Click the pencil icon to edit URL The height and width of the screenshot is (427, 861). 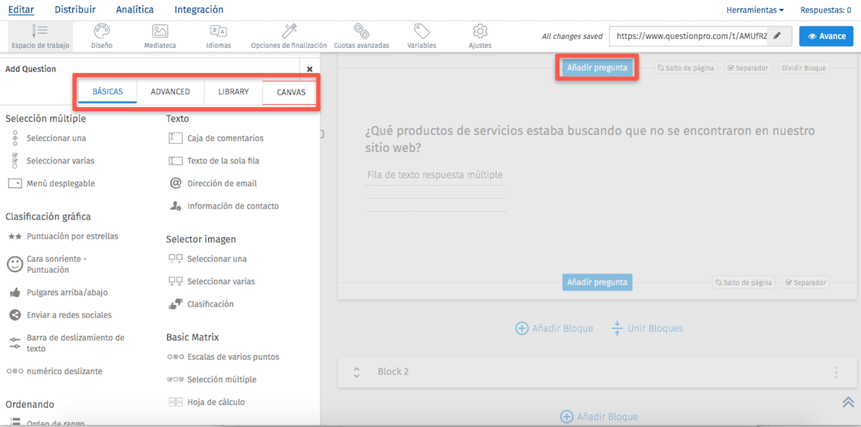pyautogui.click(x=777, y=36)
